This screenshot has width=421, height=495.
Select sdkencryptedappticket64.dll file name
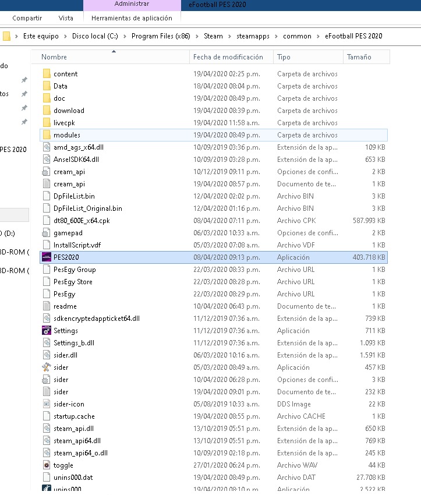97,319
